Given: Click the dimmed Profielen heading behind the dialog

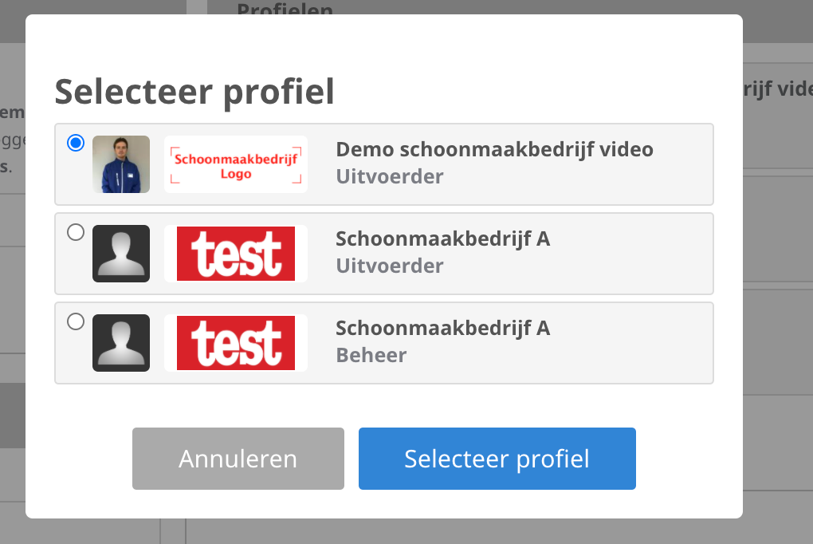Looking at the screenshot, I should tap(285, 10).
